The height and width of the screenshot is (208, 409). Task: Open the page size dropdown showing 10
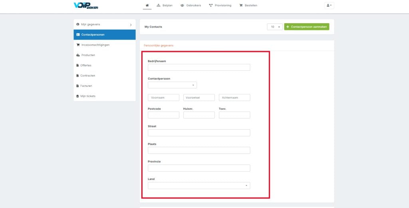[x=275, y=27]
